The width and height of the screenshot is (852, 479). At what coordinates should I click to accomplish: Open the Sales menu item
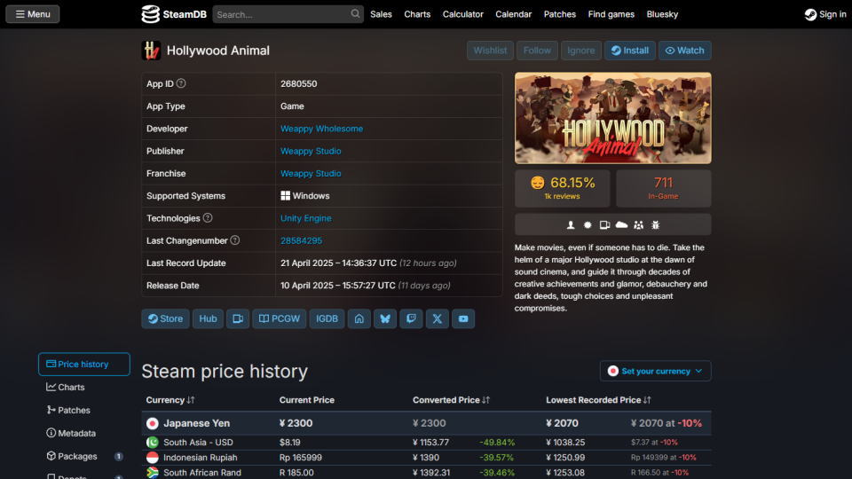[x=381, y=14]
